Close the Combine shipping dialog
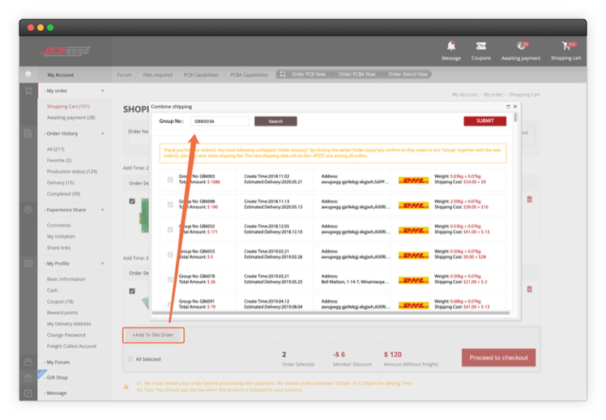The image size is (606, 420). point(514,107)
